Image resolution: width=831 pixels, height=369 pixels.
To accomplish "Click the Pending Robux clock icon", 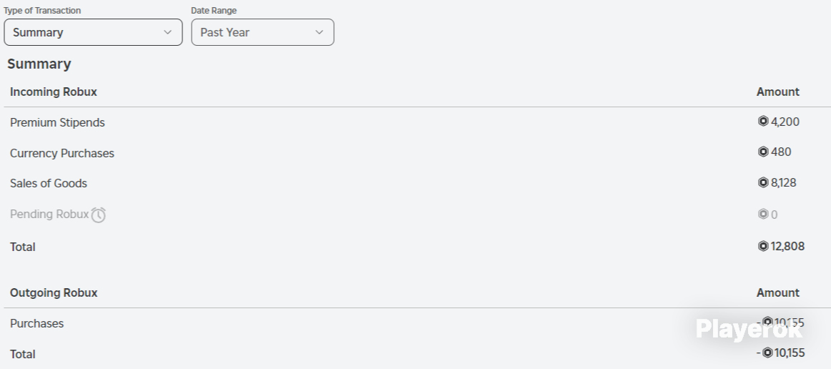I will click(99, 215).
